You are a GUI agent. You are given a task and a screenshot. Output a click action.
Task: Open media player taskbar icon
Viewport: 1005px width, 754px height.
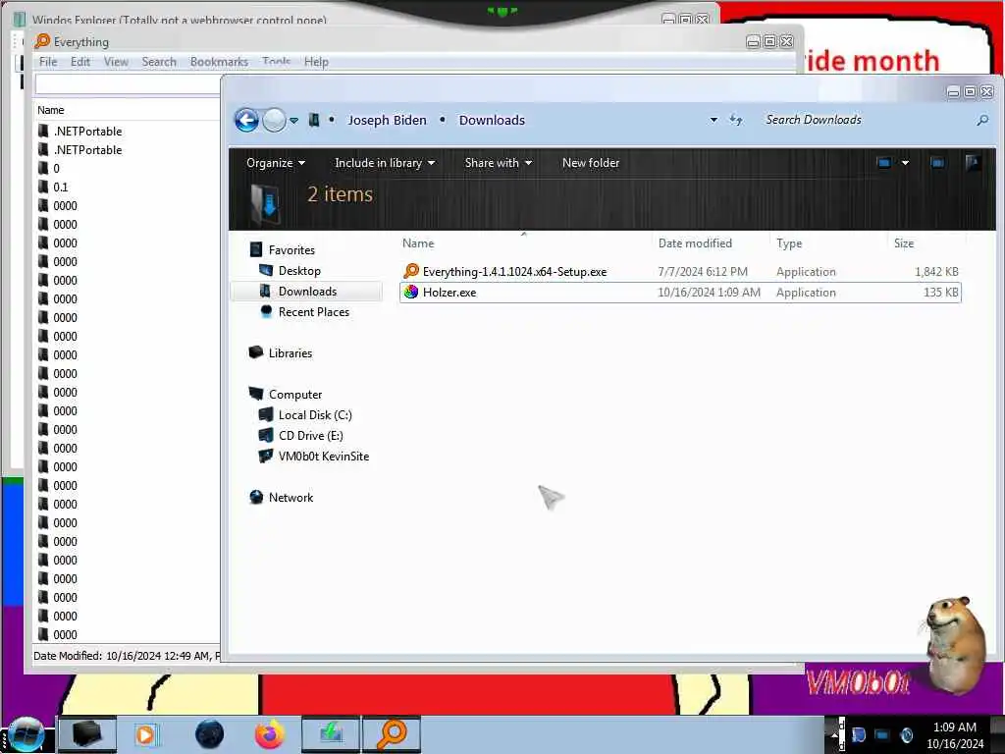[145, 734]
